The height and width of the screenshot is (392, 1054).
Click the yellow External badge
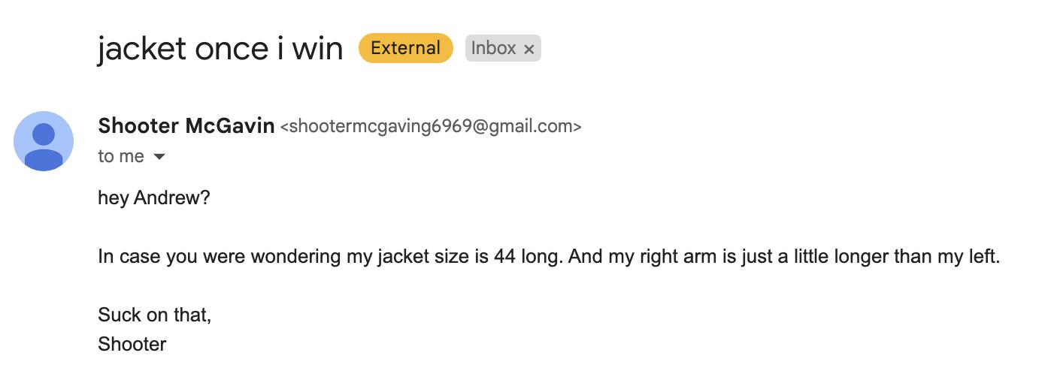406,48
